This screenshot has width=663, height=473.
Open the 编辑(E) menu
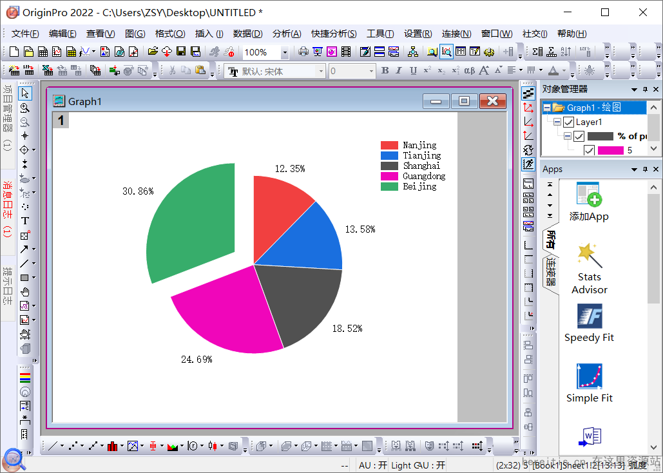click(62, 34)
